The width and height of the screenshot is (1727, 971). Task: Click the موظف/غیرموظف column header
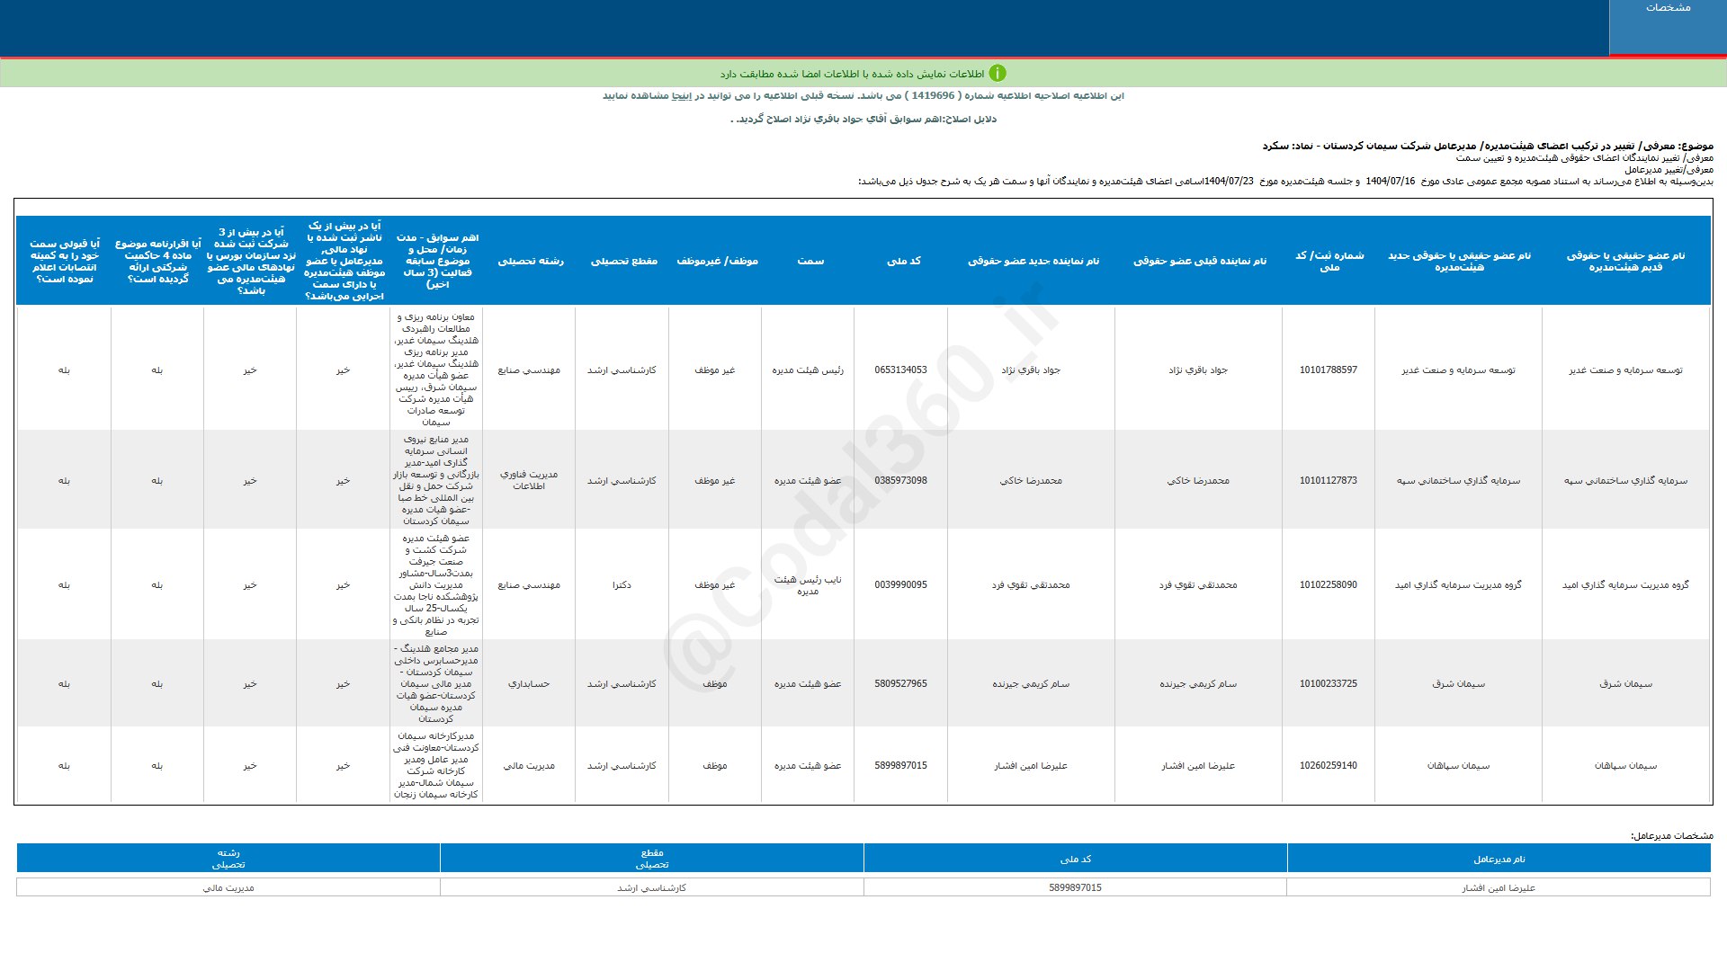(717, 262)
